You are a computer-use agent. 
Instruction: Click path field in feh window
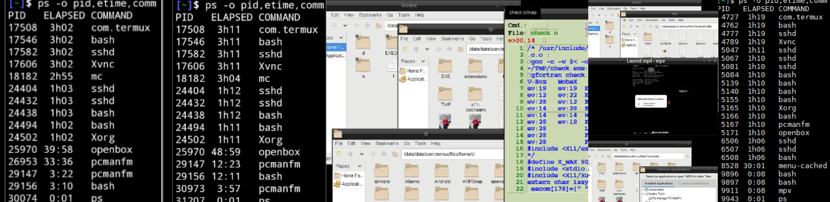point(688,27)
